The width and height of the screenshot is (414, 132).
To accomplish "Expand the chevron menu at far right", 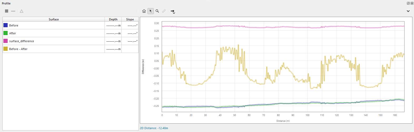I will coord(408,11).
